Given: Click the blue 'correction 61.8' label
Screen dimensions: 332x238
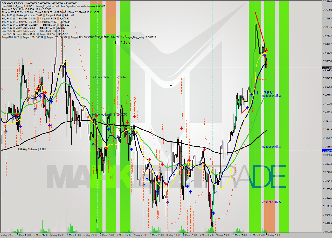Looking at the screenshot, I should tap(271, 147).
